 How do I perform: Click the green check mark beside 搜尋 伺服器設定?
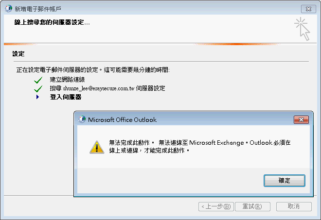pos(38,89)
